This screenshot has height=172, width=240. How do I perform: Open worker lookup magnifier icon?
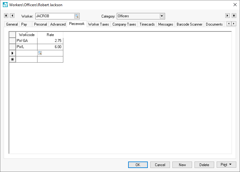[77, 16]
